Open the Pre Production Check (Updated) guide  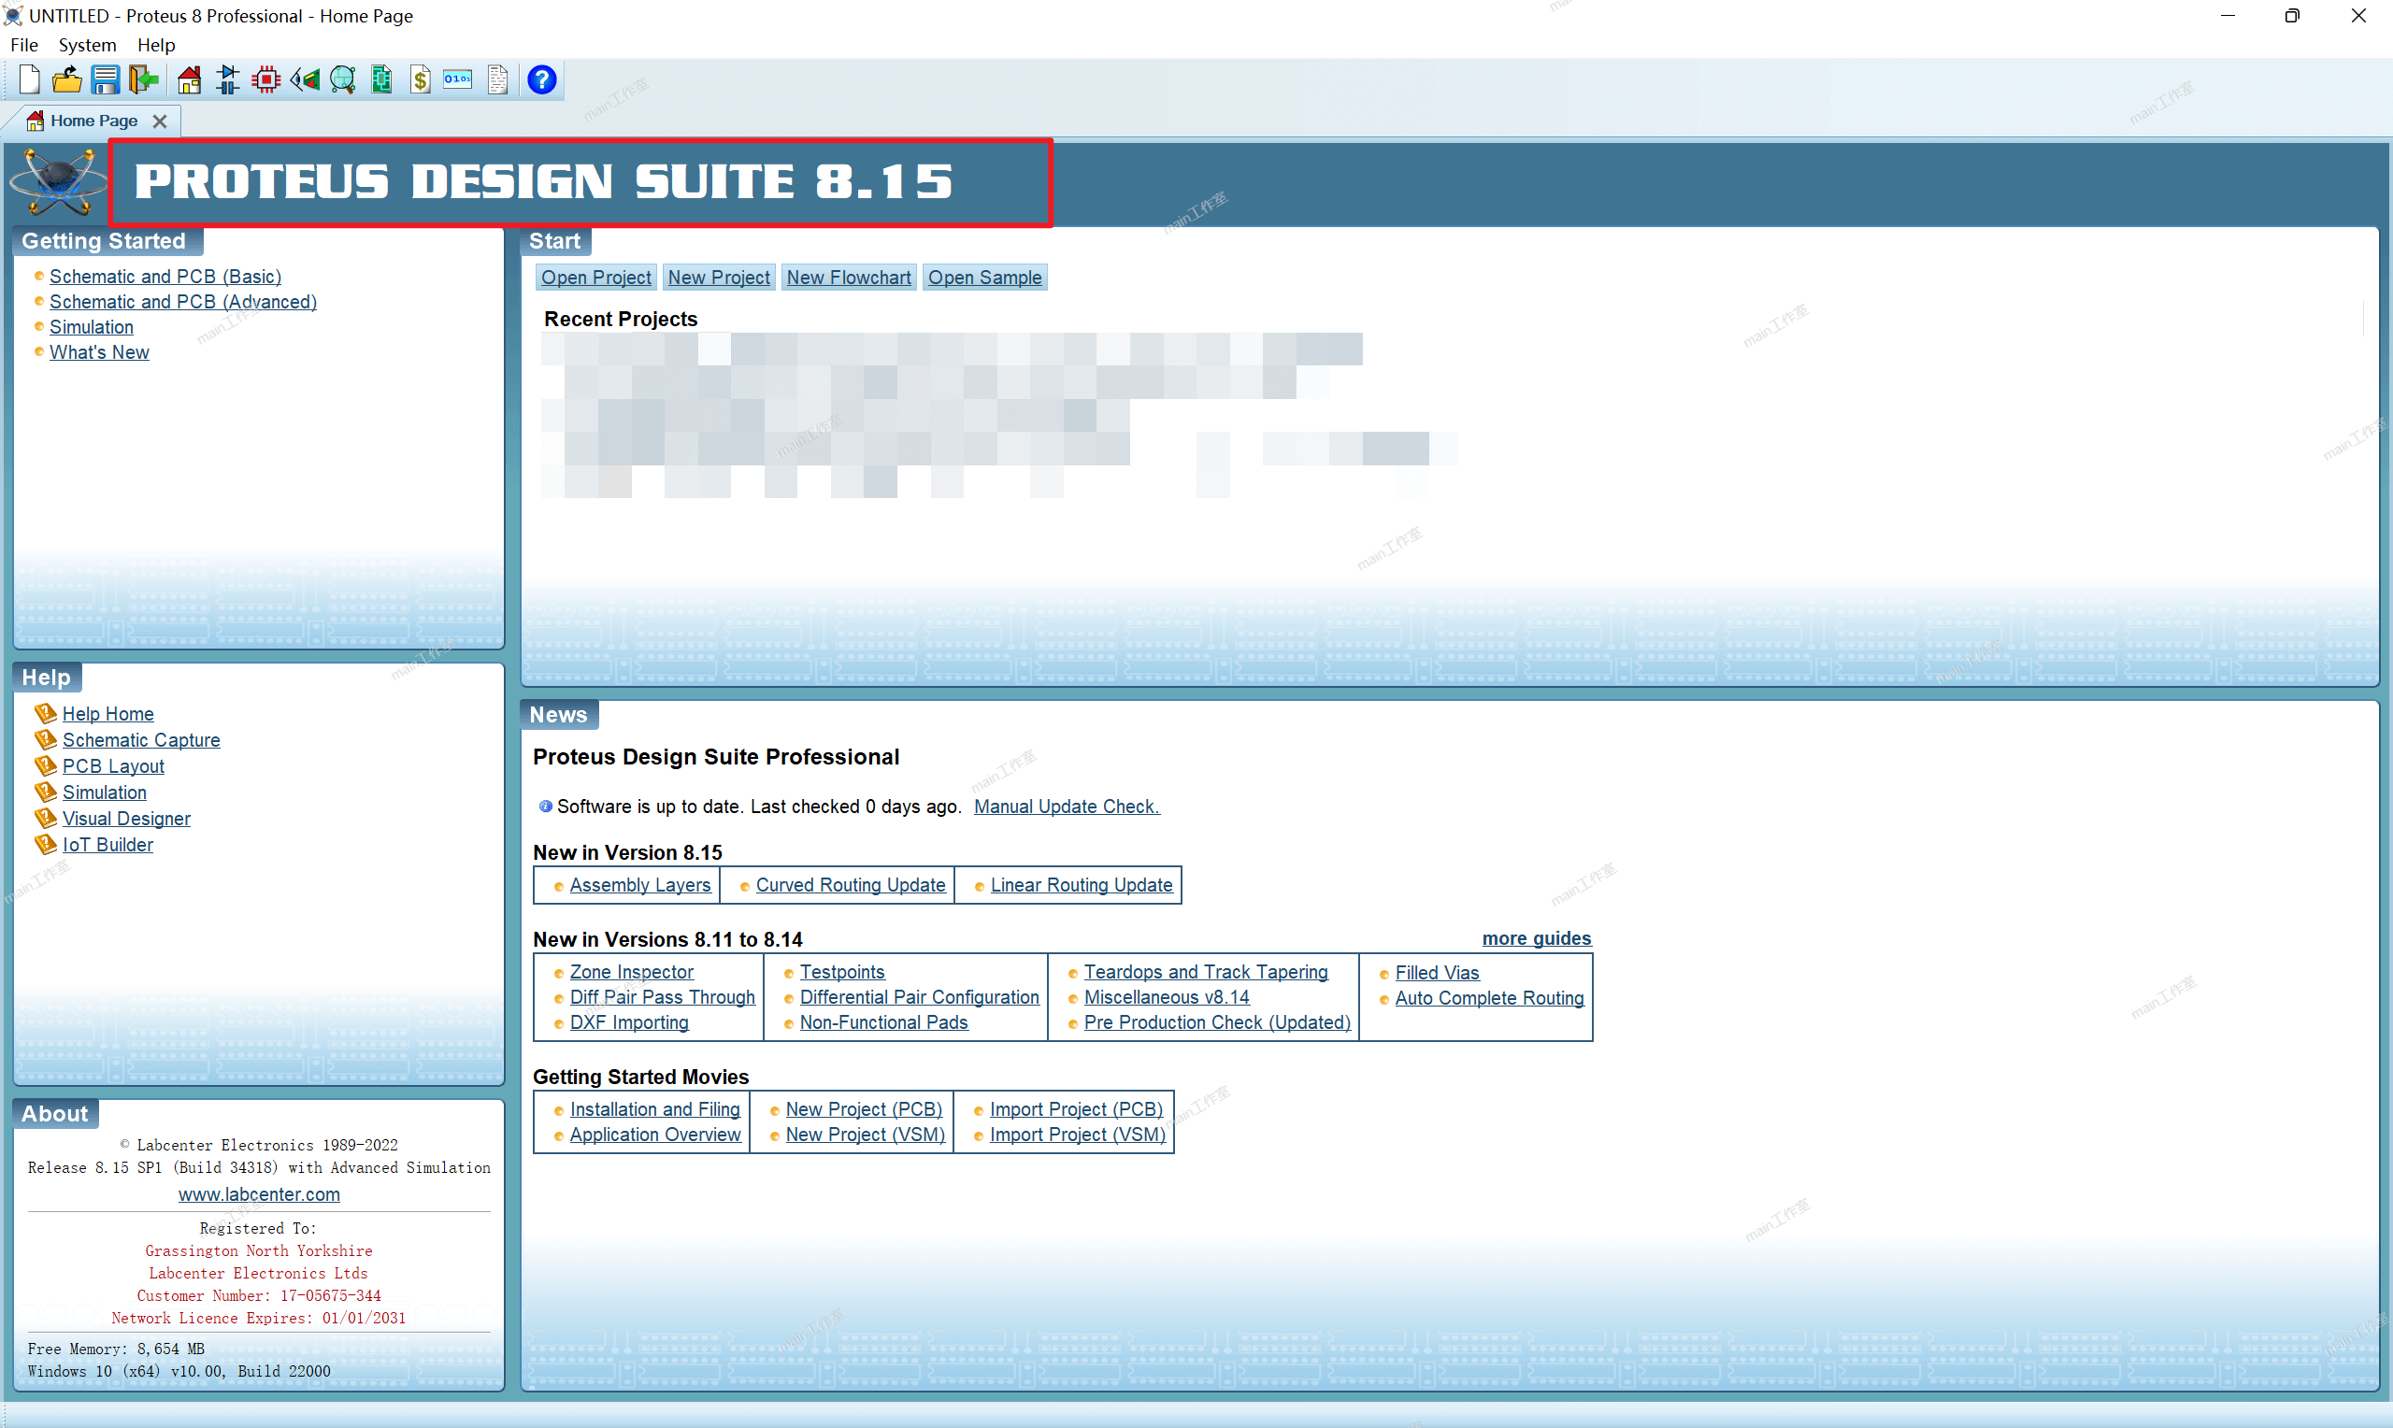[x=1217, y=1023]
